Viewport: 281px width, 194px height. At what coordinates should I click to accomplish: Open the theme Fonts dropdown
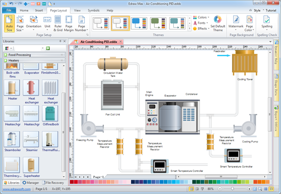click(x=200, y=23)
